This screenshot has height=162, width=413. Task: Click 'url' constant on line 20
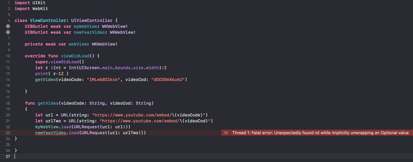click(x=49, y=115)
